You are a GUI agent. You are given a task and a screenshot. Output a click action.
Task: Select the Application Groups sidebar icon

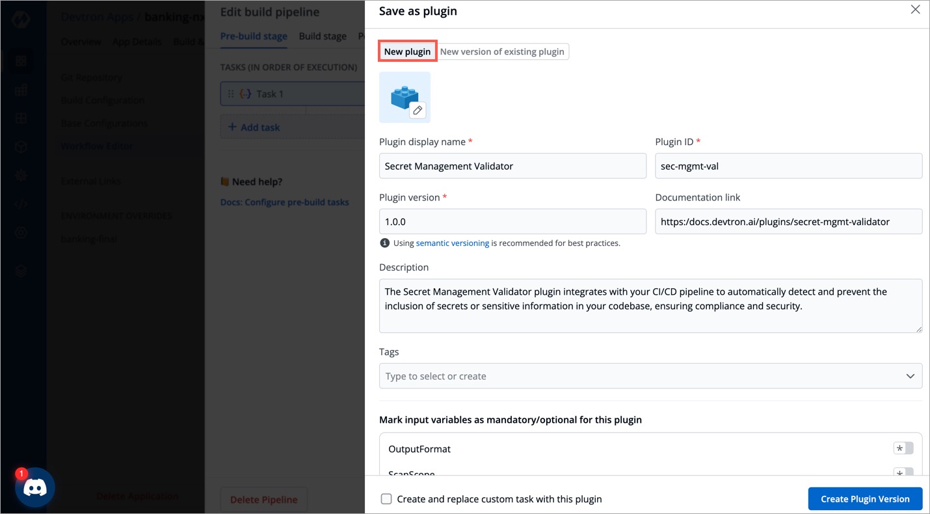click(x=20, y=89)
